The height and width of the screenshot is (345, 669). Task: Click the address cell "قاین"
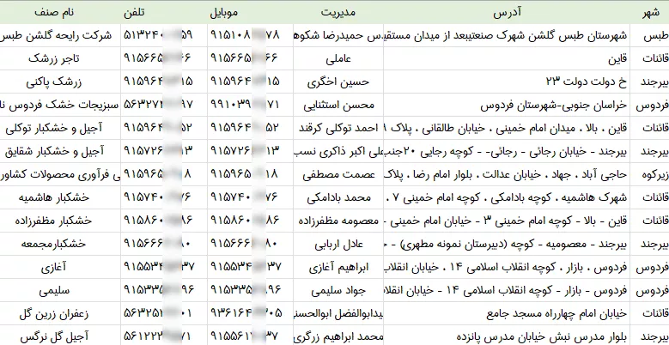619,59
